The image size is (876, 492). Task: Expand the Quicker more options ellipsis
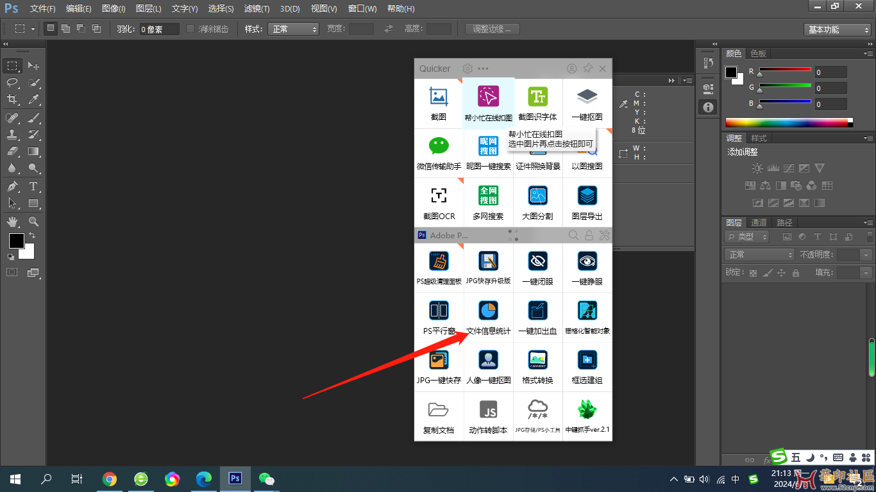tap(483, 69)
